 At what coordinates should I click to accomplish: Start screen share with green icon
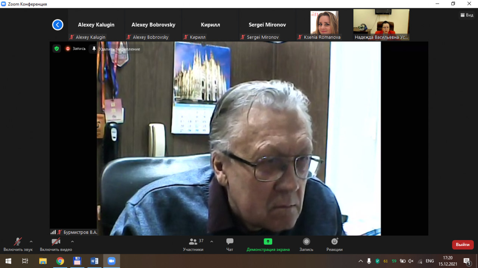click(x=268, y=242)
